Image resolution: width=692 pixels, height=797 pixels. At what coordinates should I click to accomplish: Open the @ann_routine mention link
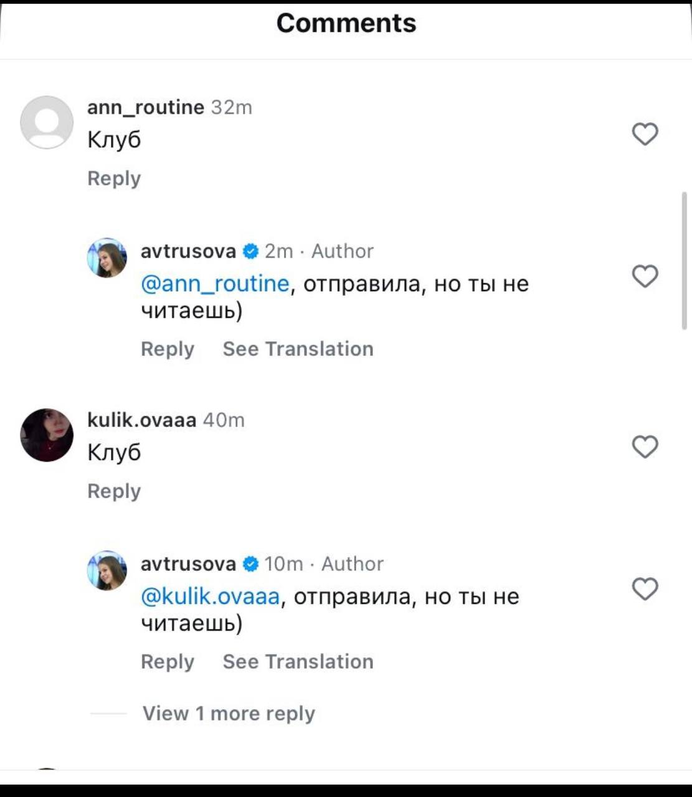coord(215,284)
